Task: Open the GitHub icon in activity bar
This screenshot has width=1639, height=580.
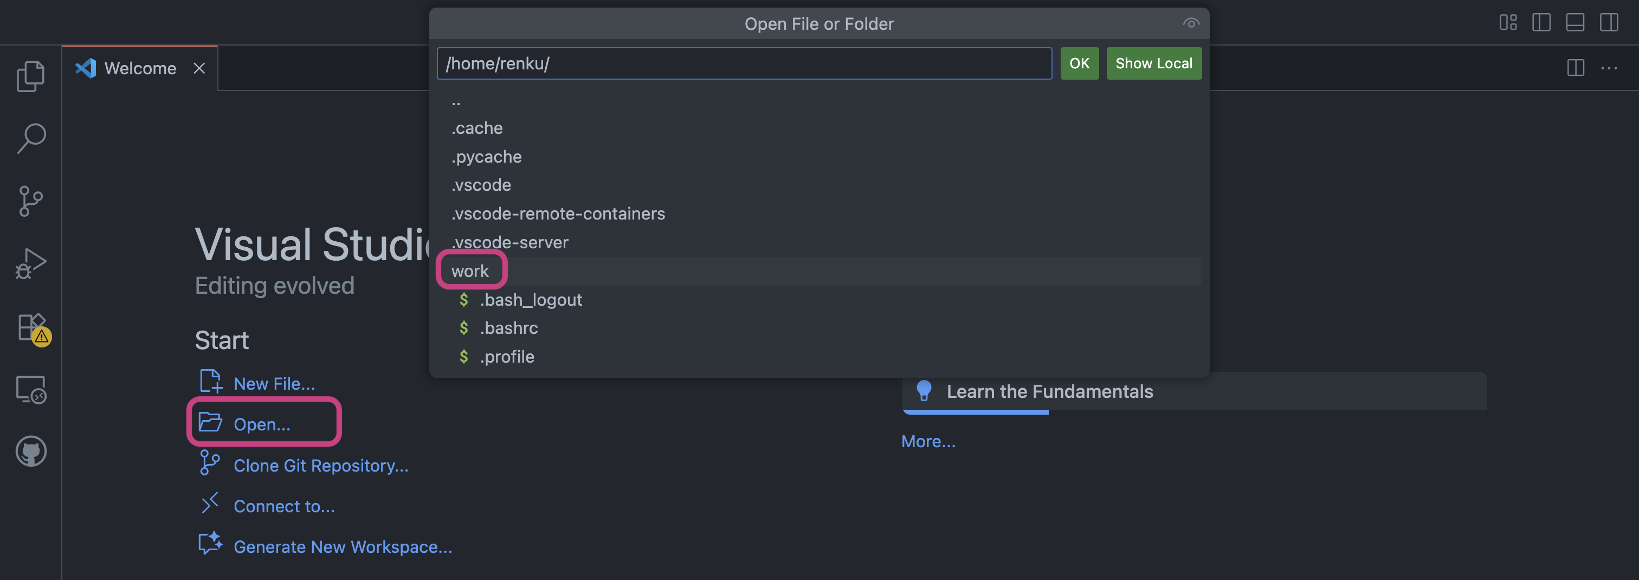Action: tap(30, 452)
